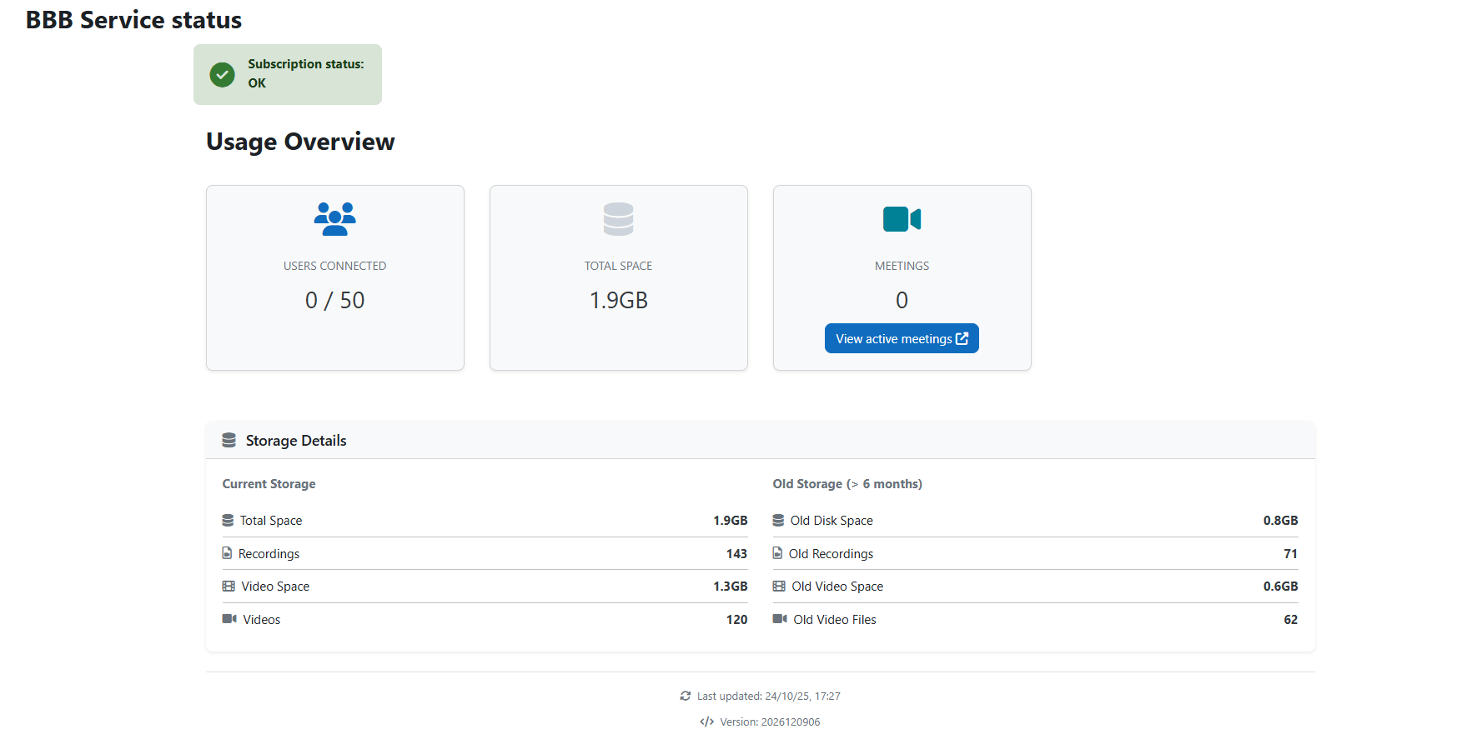This screenshot has width=1457, height=729.
Task: Click the Videos count 120
Action: pos(736,620)
